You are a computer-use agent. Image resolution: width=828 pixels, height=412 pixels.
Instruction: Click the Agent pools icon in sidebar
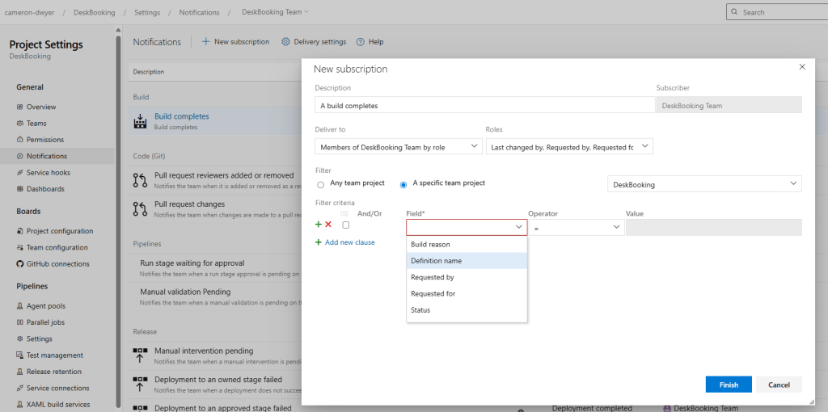point(20,306)
